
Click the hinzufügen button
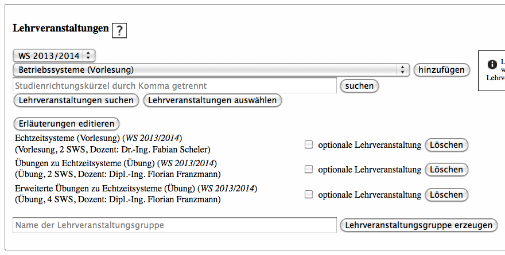pyautogui.click(x=441, y=70)
